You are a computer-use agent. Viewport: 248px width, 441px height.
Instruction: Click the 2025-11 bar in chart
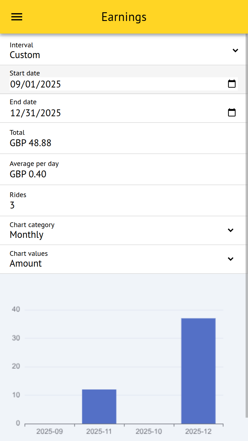[x=99, y=406]
